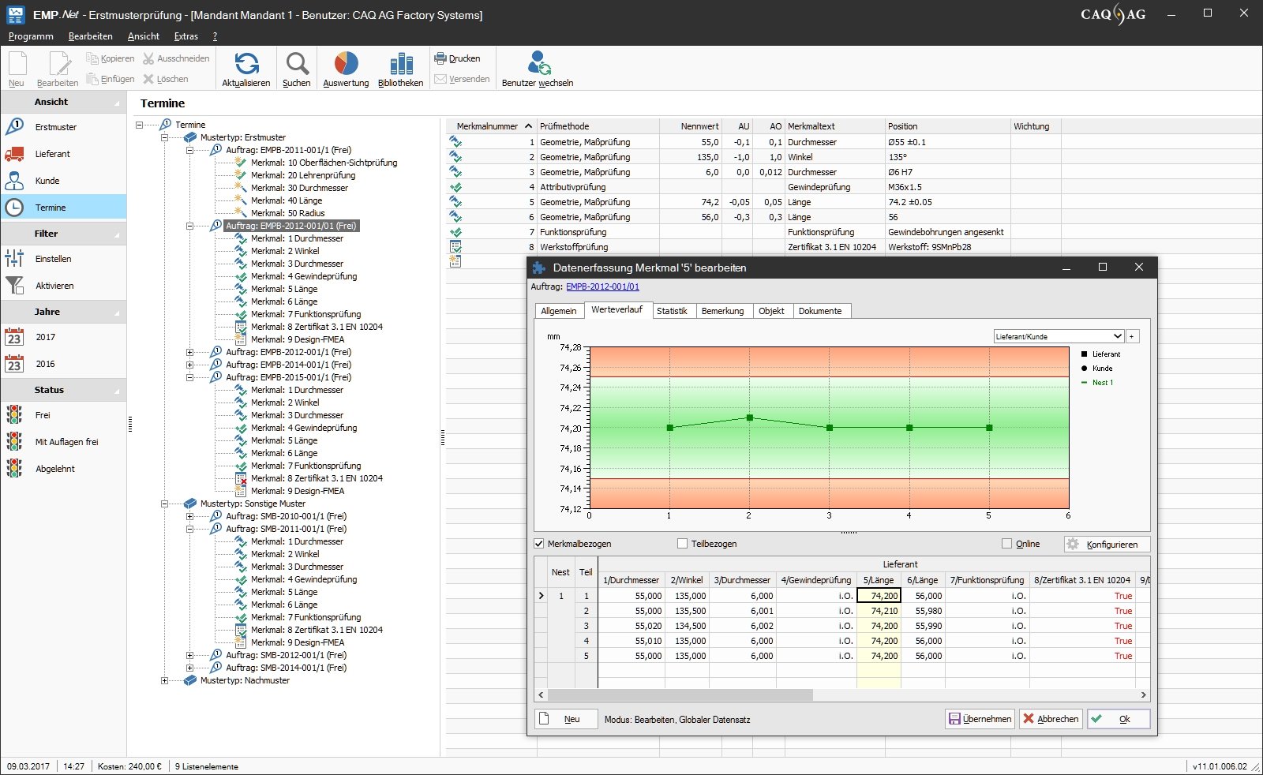Click the Benutzer wechseln icon
This screenshot has height=775, width=1263.
tap(538, 63)
